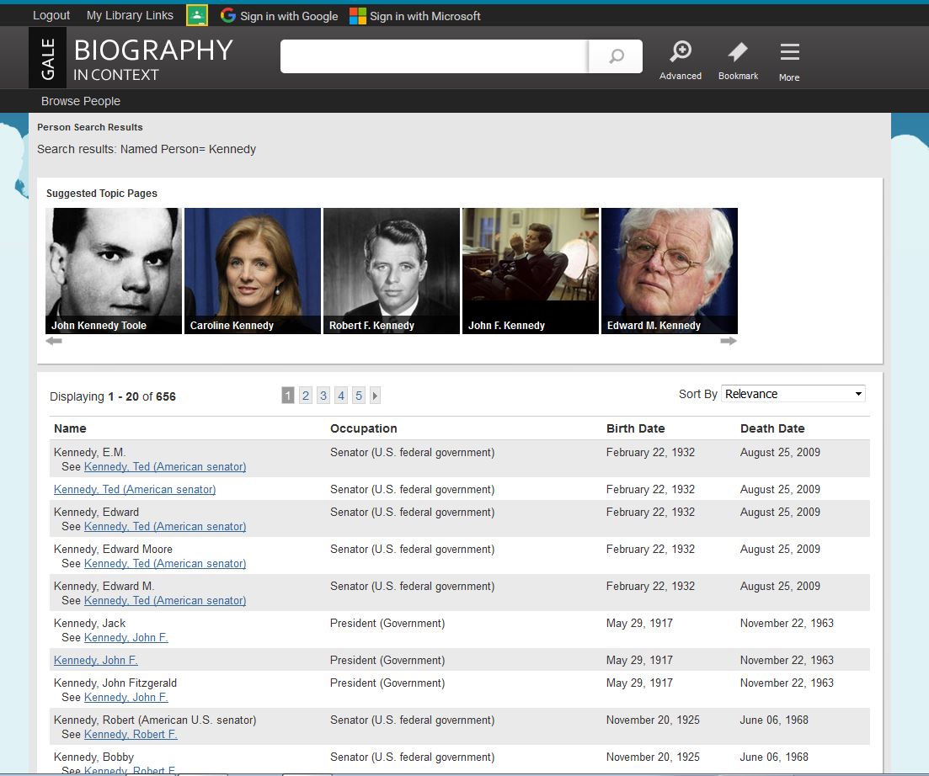929x776 pixels.
Task: Click the November 20, 1925 birth date for Kennedy, Bobby
Action: point(653,757)
